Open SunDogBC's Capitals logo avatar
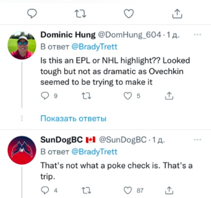Image resolution: width=211 pixels, height=198 pixels. (x=22, y=150)
